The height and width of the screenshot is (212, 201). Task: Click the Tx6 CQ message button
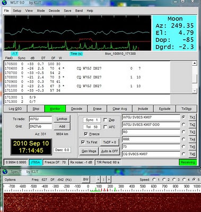pos(193,154)
